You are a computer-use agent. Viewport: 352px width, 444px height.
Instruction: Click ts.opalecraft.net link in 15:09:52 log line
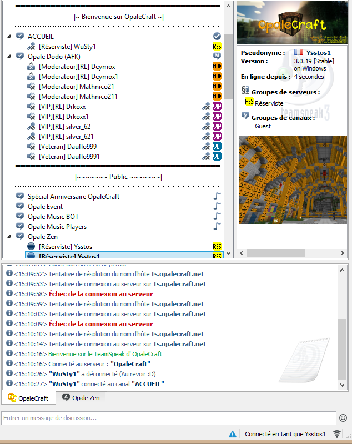click(178, 274)
